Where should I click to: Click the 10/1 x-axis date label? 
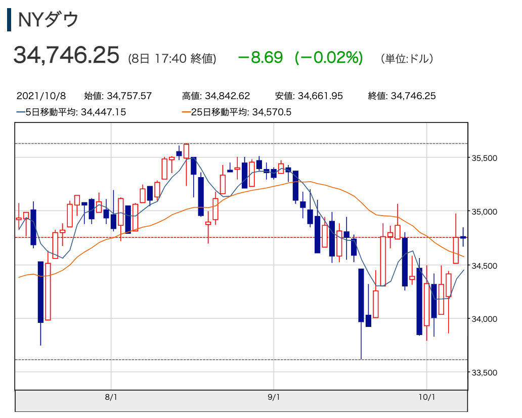427,397
